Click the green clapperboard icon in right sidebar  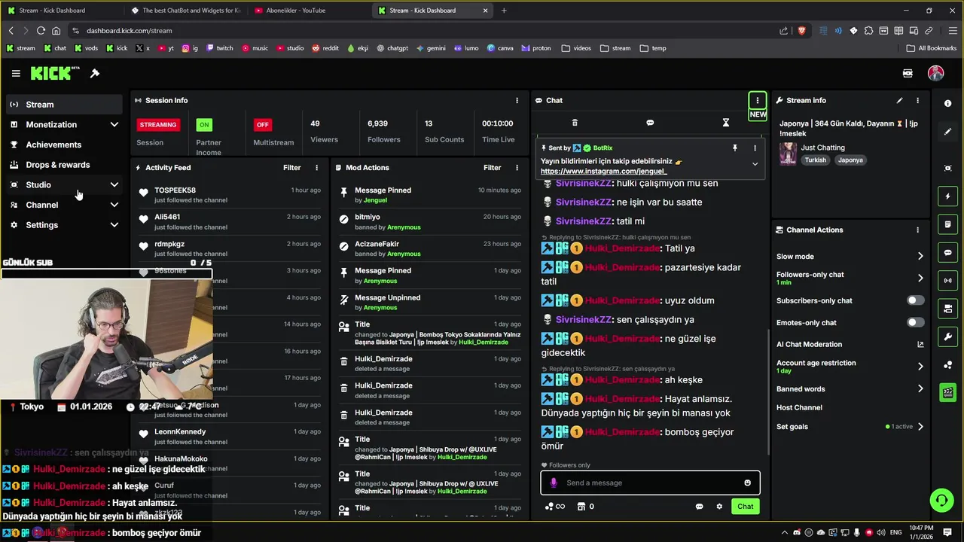tap(948, 392)
